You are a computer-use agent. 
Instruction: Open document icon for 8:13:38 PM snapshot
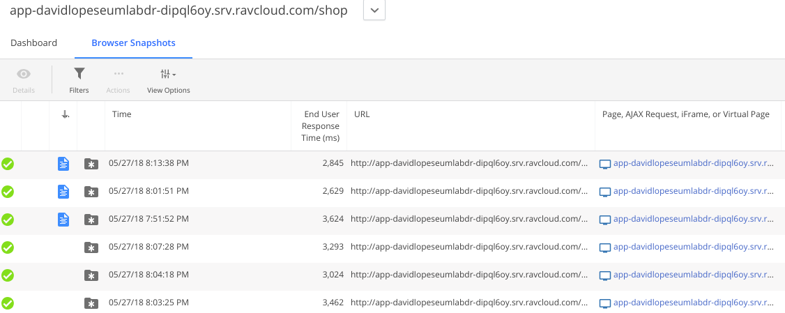tap(63, 164)
